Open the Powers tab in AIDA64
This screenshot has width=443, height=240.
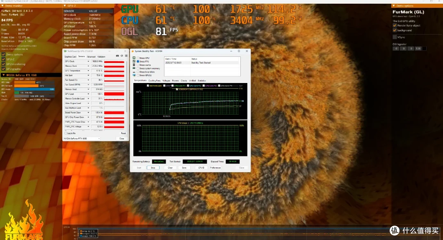tap(176, 81)
